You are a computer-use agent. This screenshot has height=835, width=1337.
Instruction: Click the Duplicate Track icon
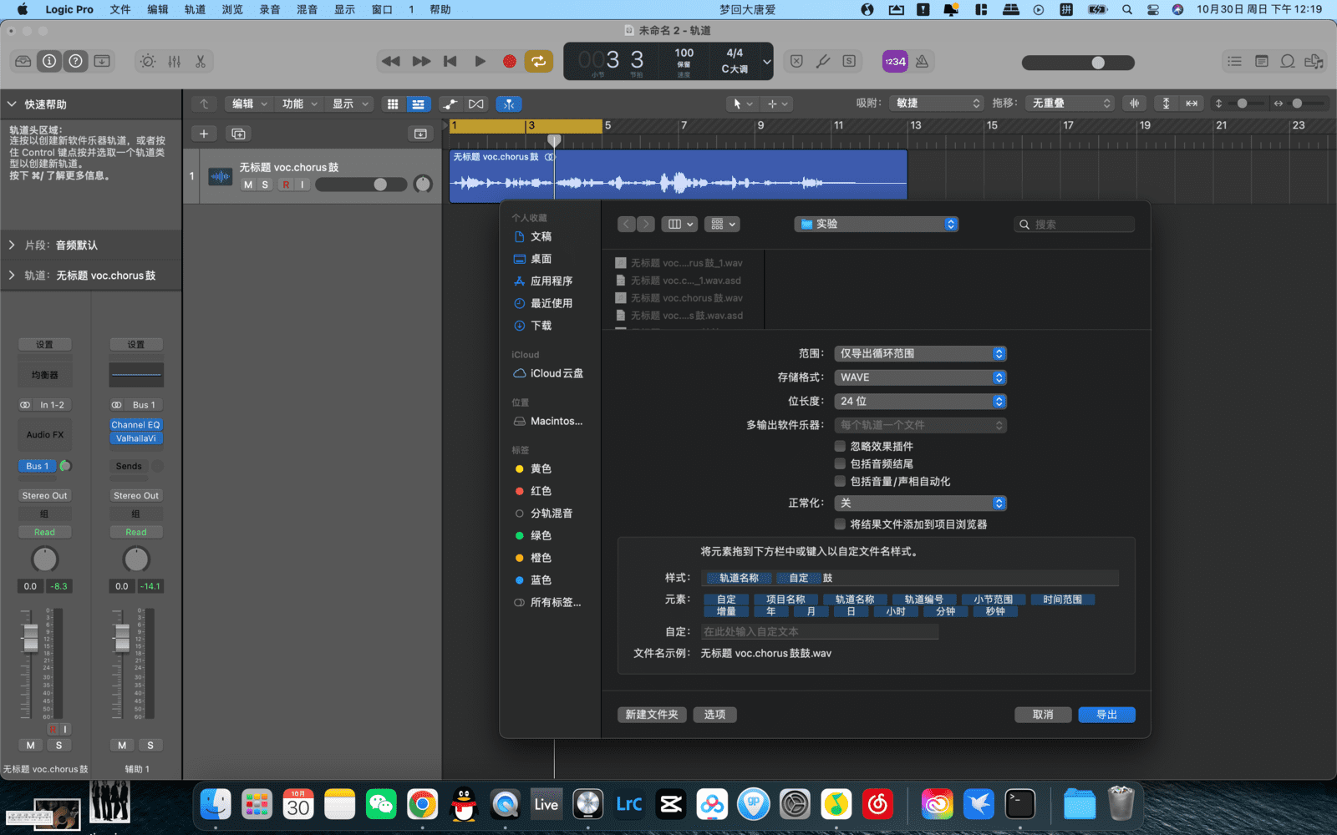point(238,134)
